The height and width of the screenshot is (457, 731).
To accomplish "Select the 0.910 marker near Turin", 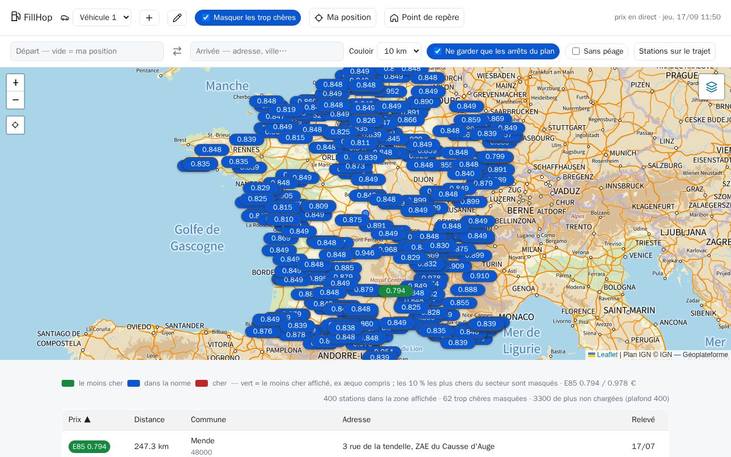I will click(480, 276).
